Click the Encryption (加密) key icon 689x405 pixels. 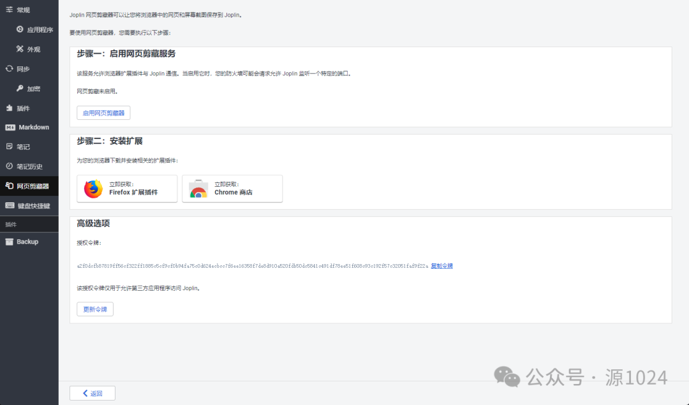tap(20, 88)
